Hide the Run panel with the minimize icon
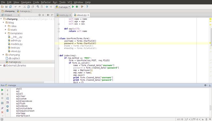 pyautogui.click(x=210, y=85)
